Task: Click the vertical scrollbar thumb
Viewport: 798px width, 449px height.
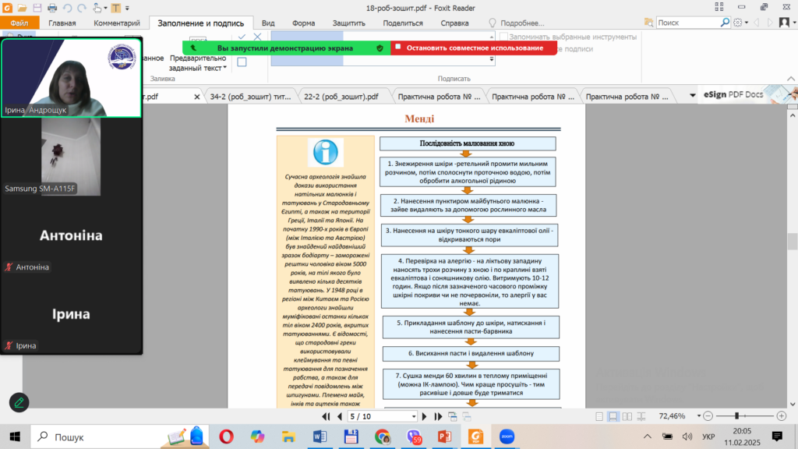Action: (x=793, y=242)
